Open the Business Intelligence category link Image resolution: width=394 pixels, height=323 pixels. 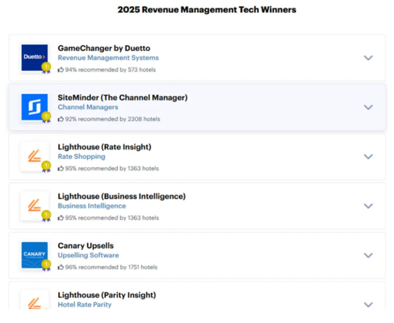pyautogui.click(x=92, y=206)
